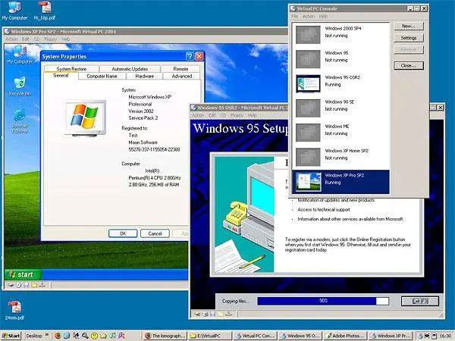
Task: Switch to Adobe Photos... taskbar button
Action: 345,336
